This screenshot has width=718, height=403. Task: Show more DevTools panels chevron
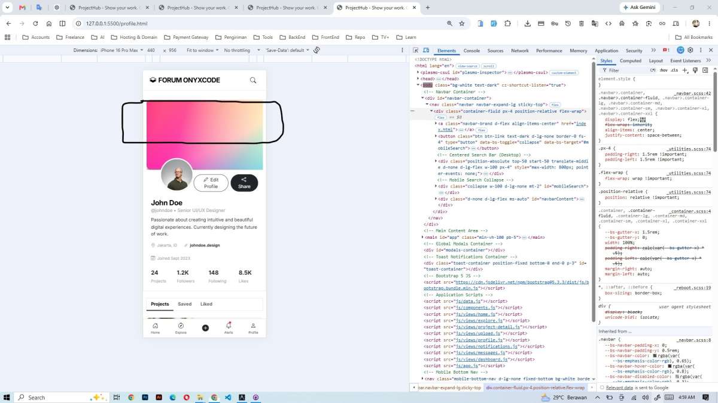pos(653,50)
